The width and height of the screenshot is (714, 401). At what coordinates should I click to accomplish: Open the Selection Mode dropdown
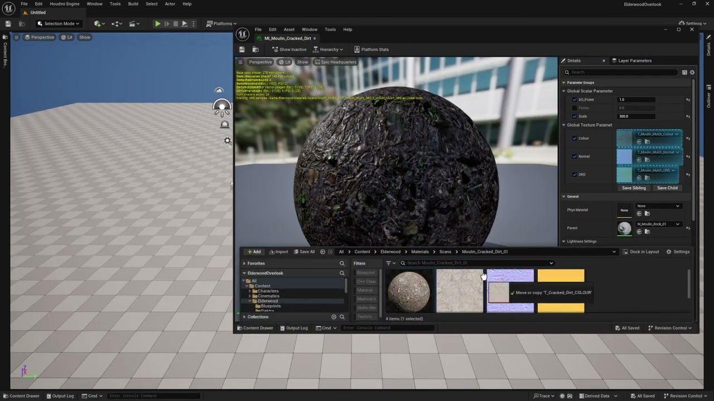click(58, 23)
